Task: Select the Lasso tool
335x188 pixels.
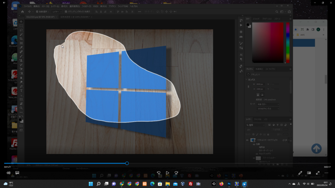Action: [x=21, y=30]
